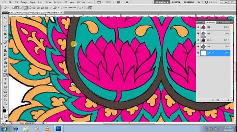Select the Clone Stamp tool
This screenshot has width=237, height=132.
coord(5,51)
